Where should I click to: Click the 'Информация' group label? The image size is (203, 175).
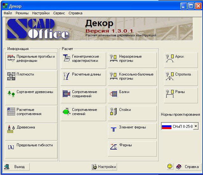18,49
